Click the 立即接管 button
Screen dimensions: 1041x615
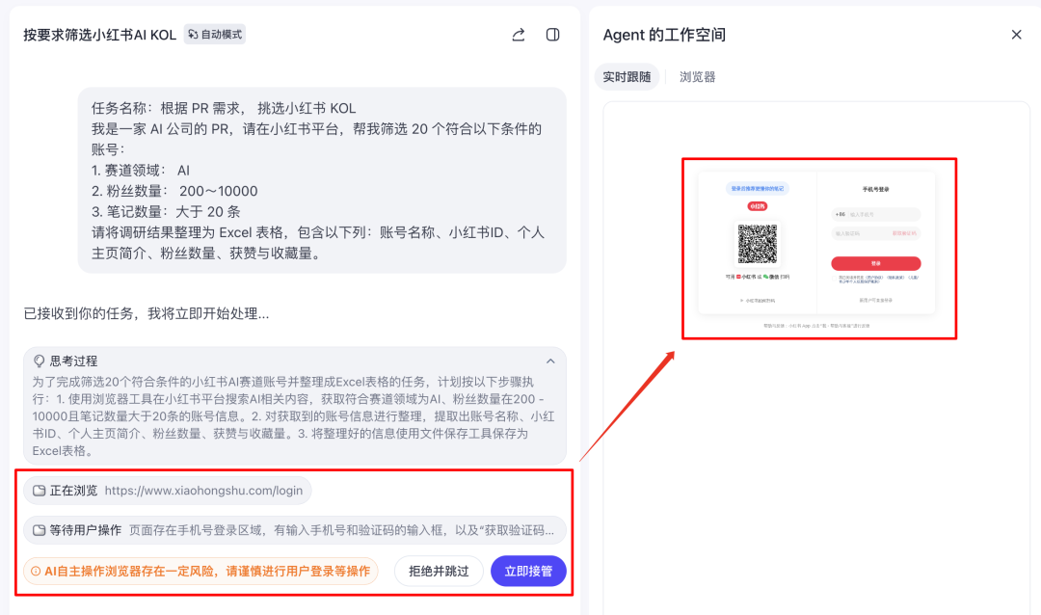[x=528, y=572]
